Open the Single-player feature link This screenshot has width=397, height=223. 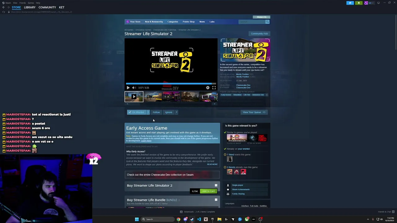point(238,185)
